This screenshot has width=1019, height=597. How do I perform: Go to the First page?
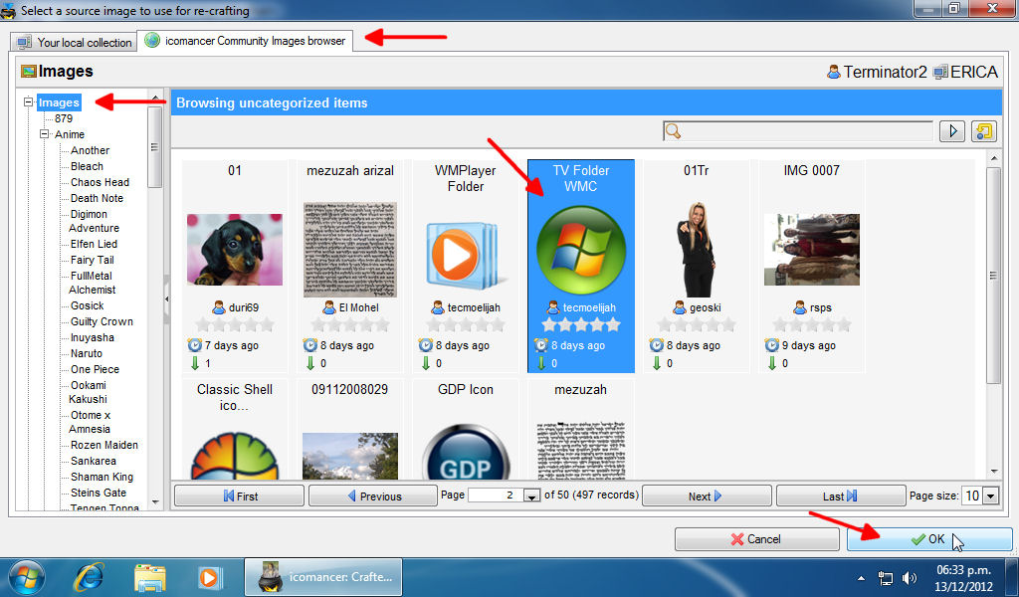[239, 496]
